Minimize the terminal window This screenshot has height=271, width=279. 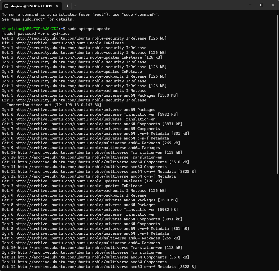point(250,5)
